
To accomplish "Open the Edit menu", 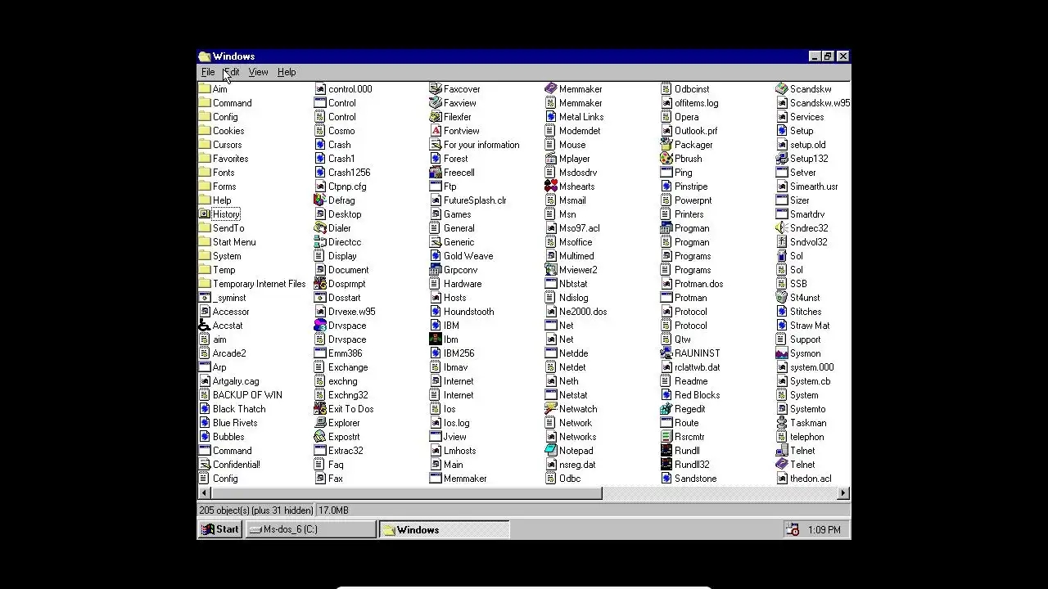I will (233, 72).
